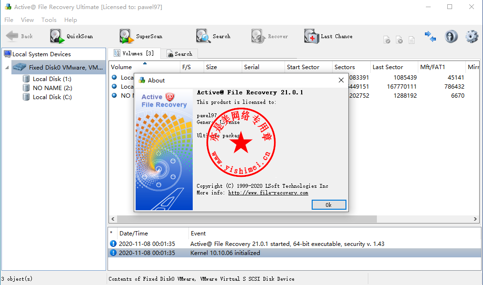Click Mft/FAT1 value 786432
This screenshot has height=285, width=483.
[454, 87]
